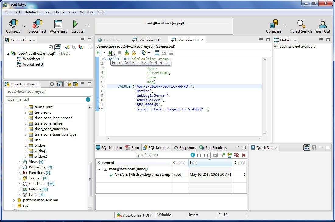Image resolution: width=335 pixels, height=222 pixels.
Task: Click the red-dot plug icon in Connections panel
Action: [x=81, y=47]
